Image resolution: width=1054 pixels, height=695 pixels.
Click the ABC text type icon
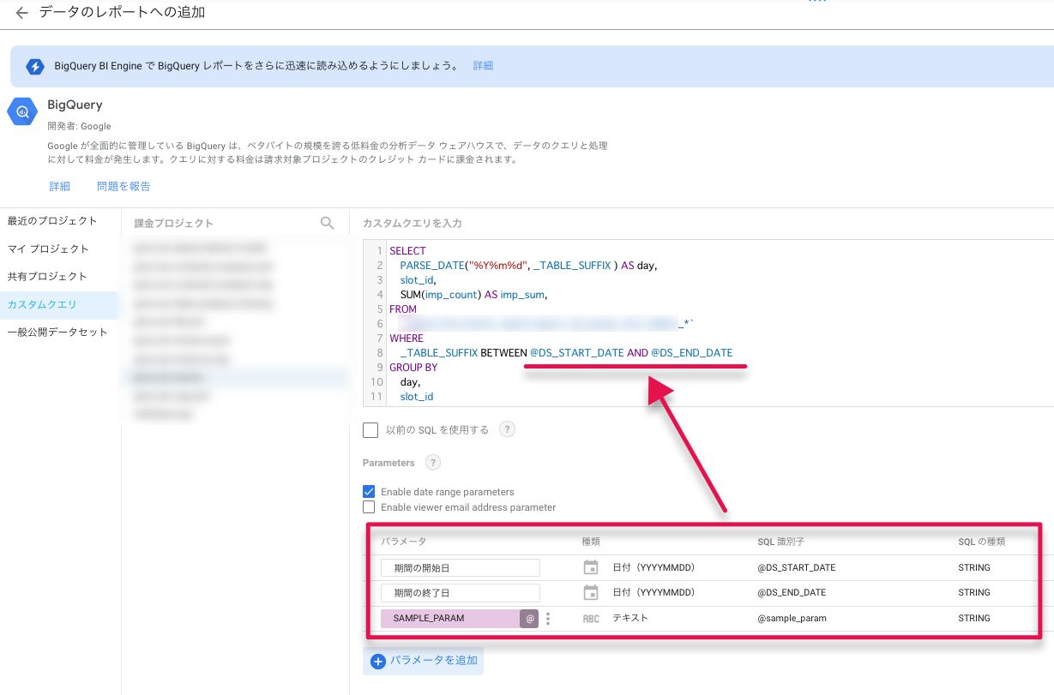591,619
